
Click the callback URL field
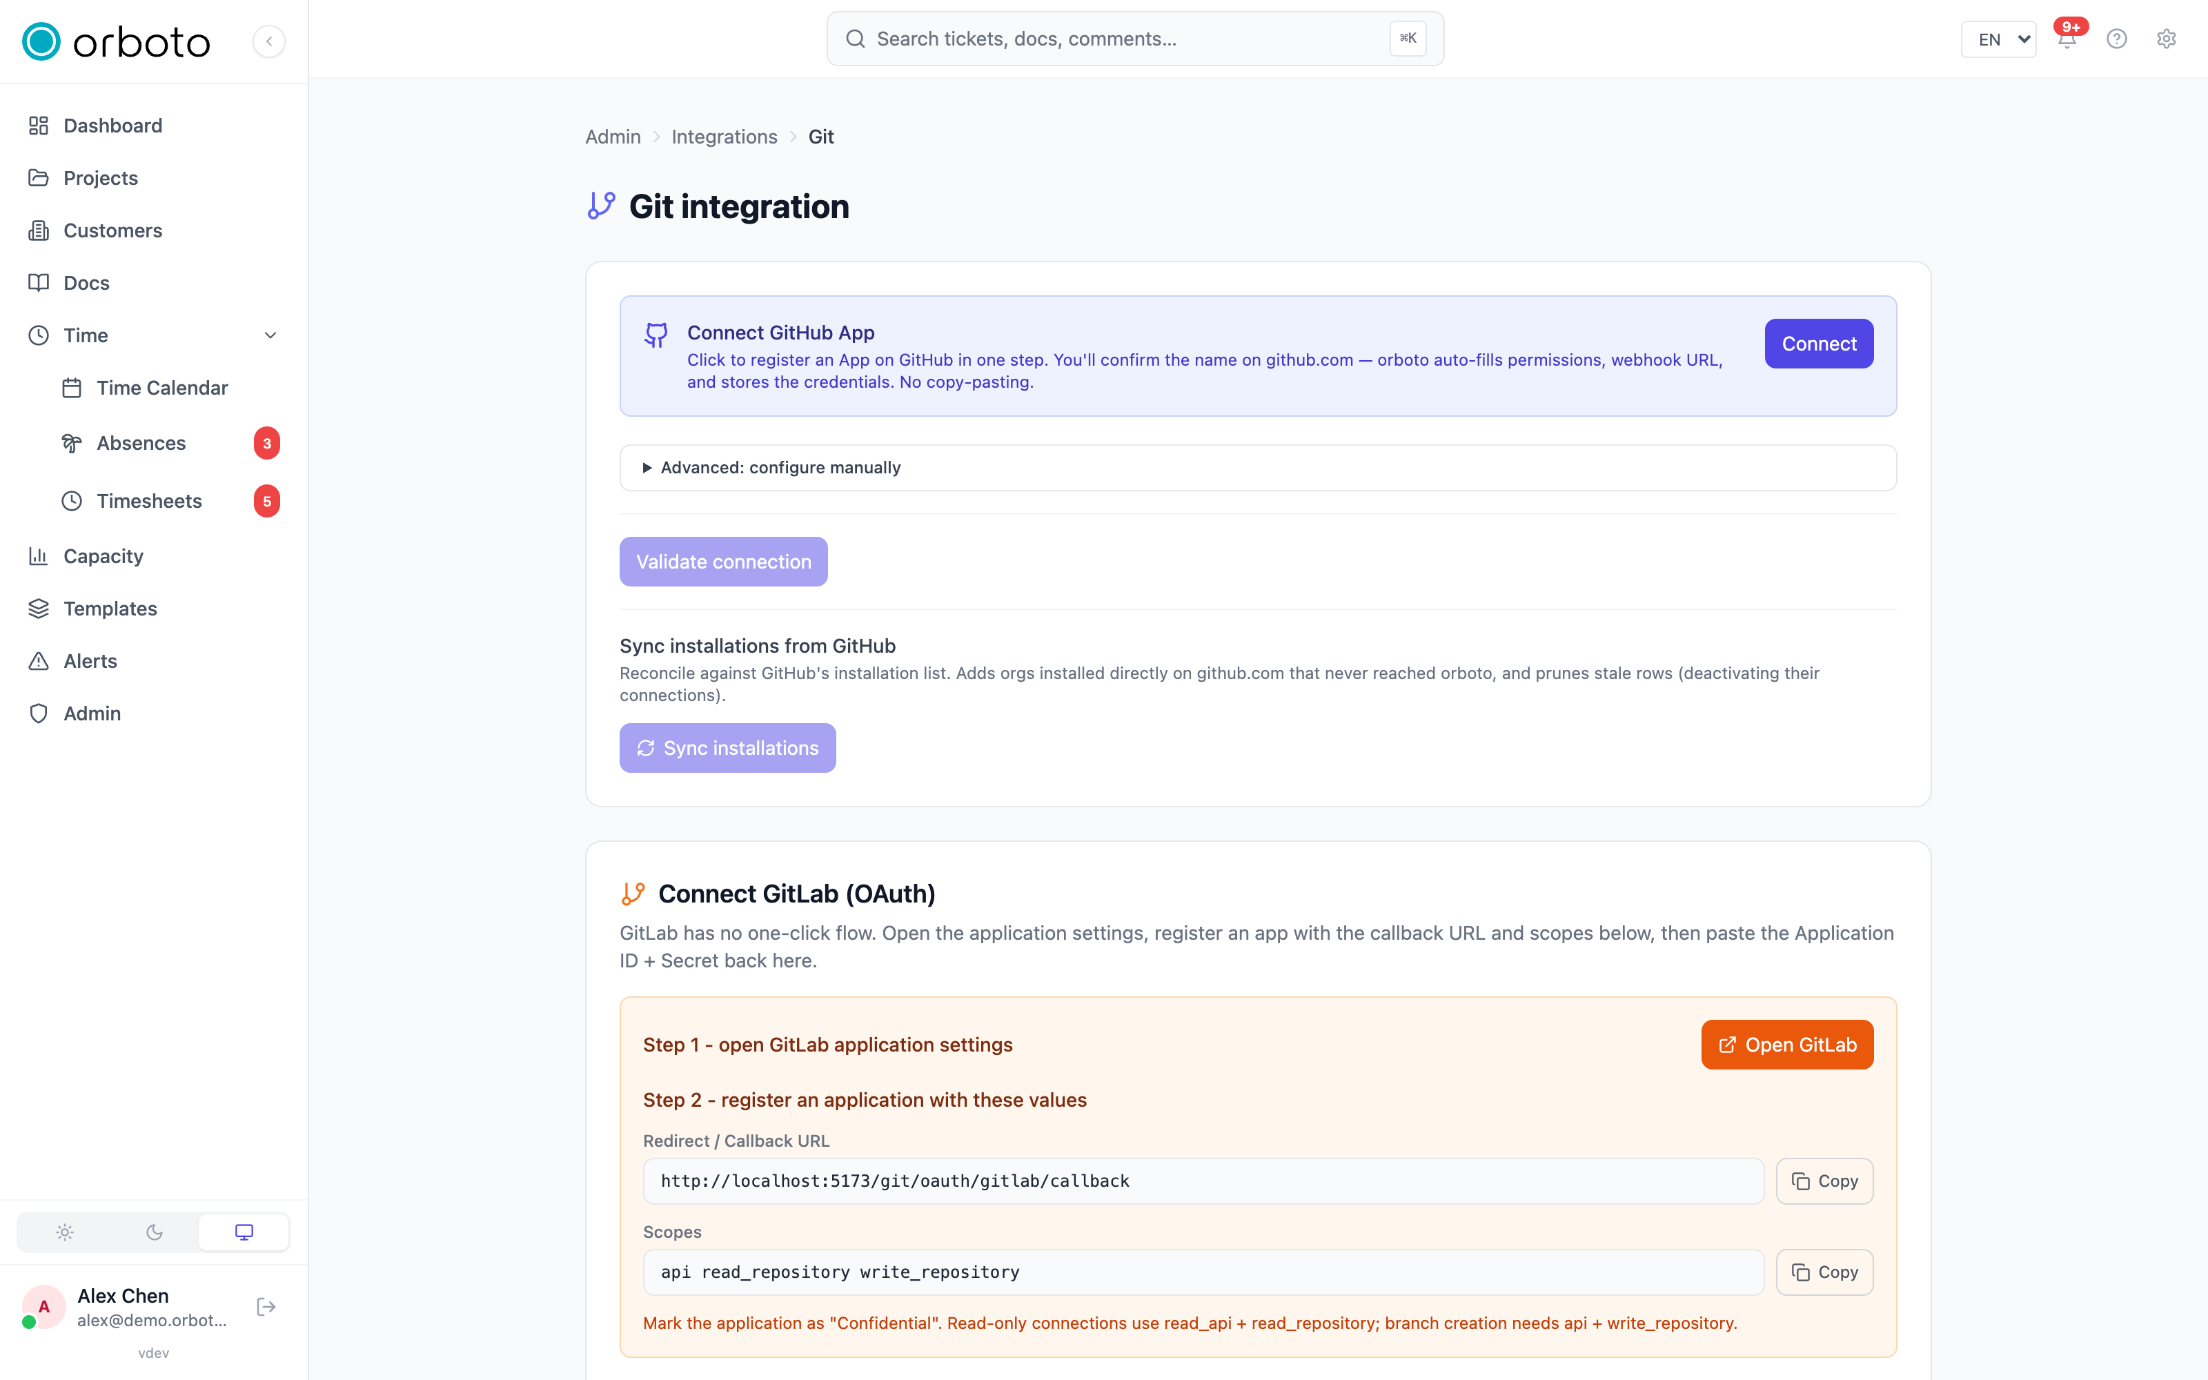coord(1203,1181)
